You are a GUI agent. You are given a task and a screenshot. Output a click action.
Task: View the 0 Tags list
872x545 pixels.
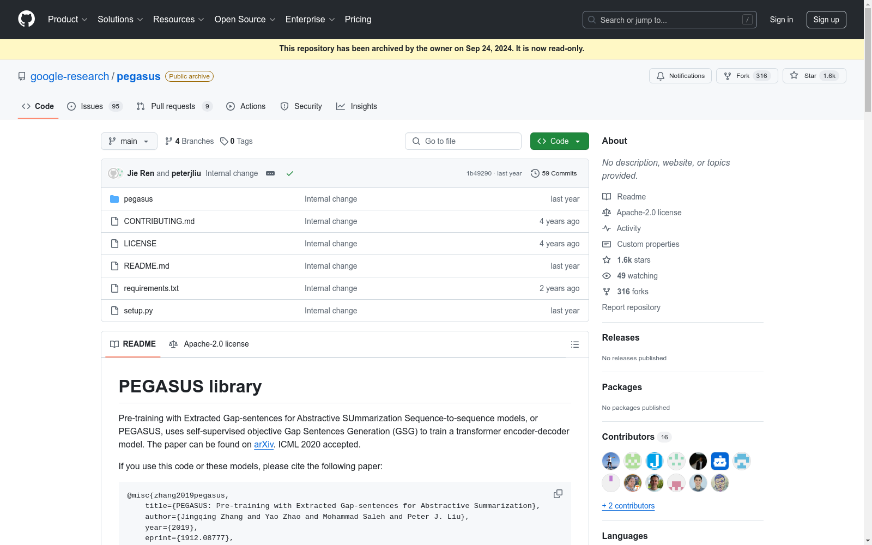pyautogui.click(x=236, y=141)
